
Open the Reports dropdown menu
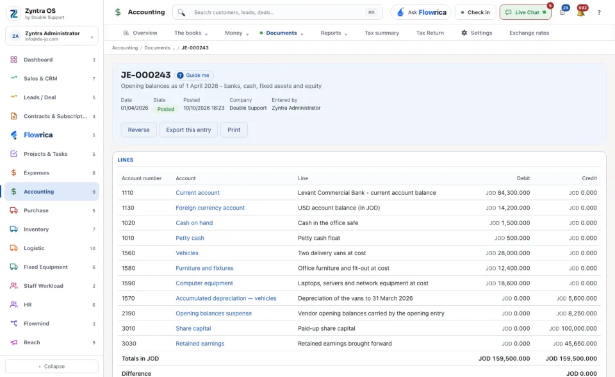(334, 33)
